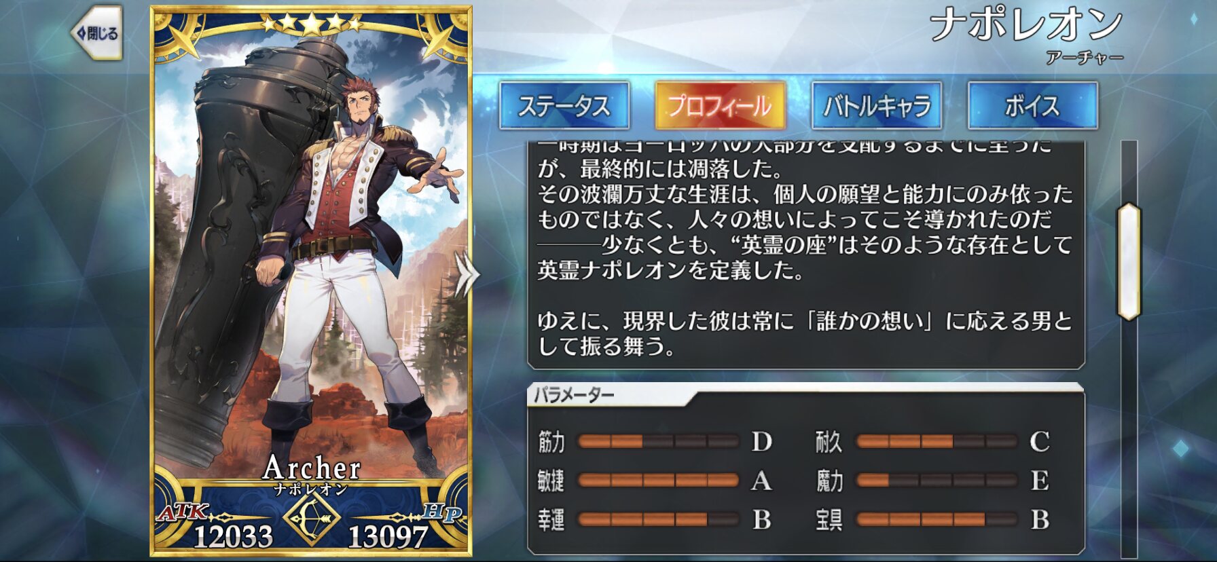
Task: Tap the Archer bow class icon
Action: click(x=311, y=519)
